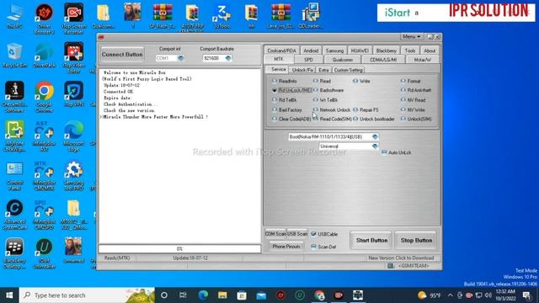Open the Blackberry tab

(x=386, y=50)
